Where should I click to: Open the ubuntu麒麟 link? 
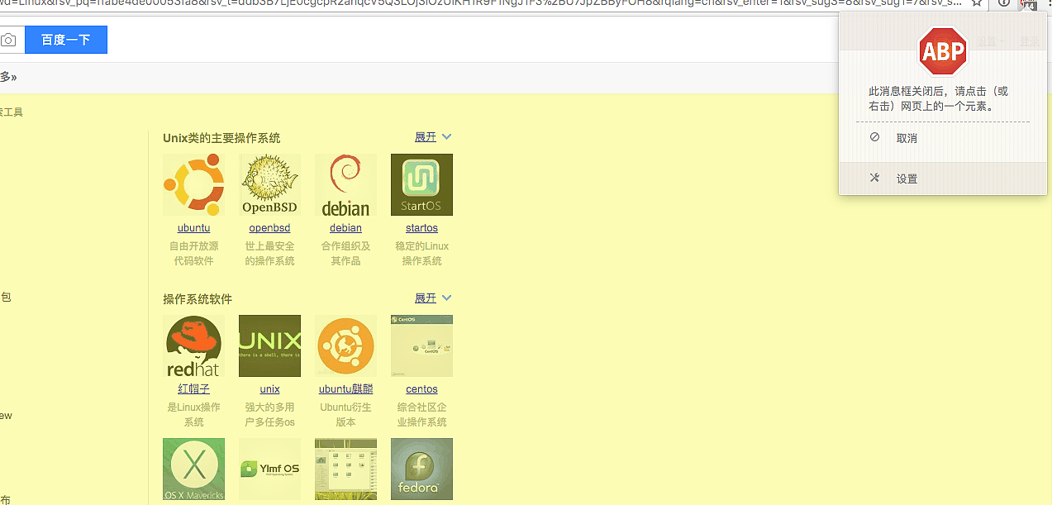pyautogui.click(x=345, y=389)
